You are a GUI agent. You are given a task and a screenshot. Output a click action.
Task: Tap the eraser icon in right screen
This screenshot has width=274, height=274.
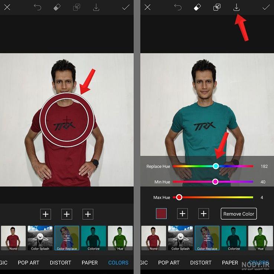pyautogui.click(x=197, y=7)
